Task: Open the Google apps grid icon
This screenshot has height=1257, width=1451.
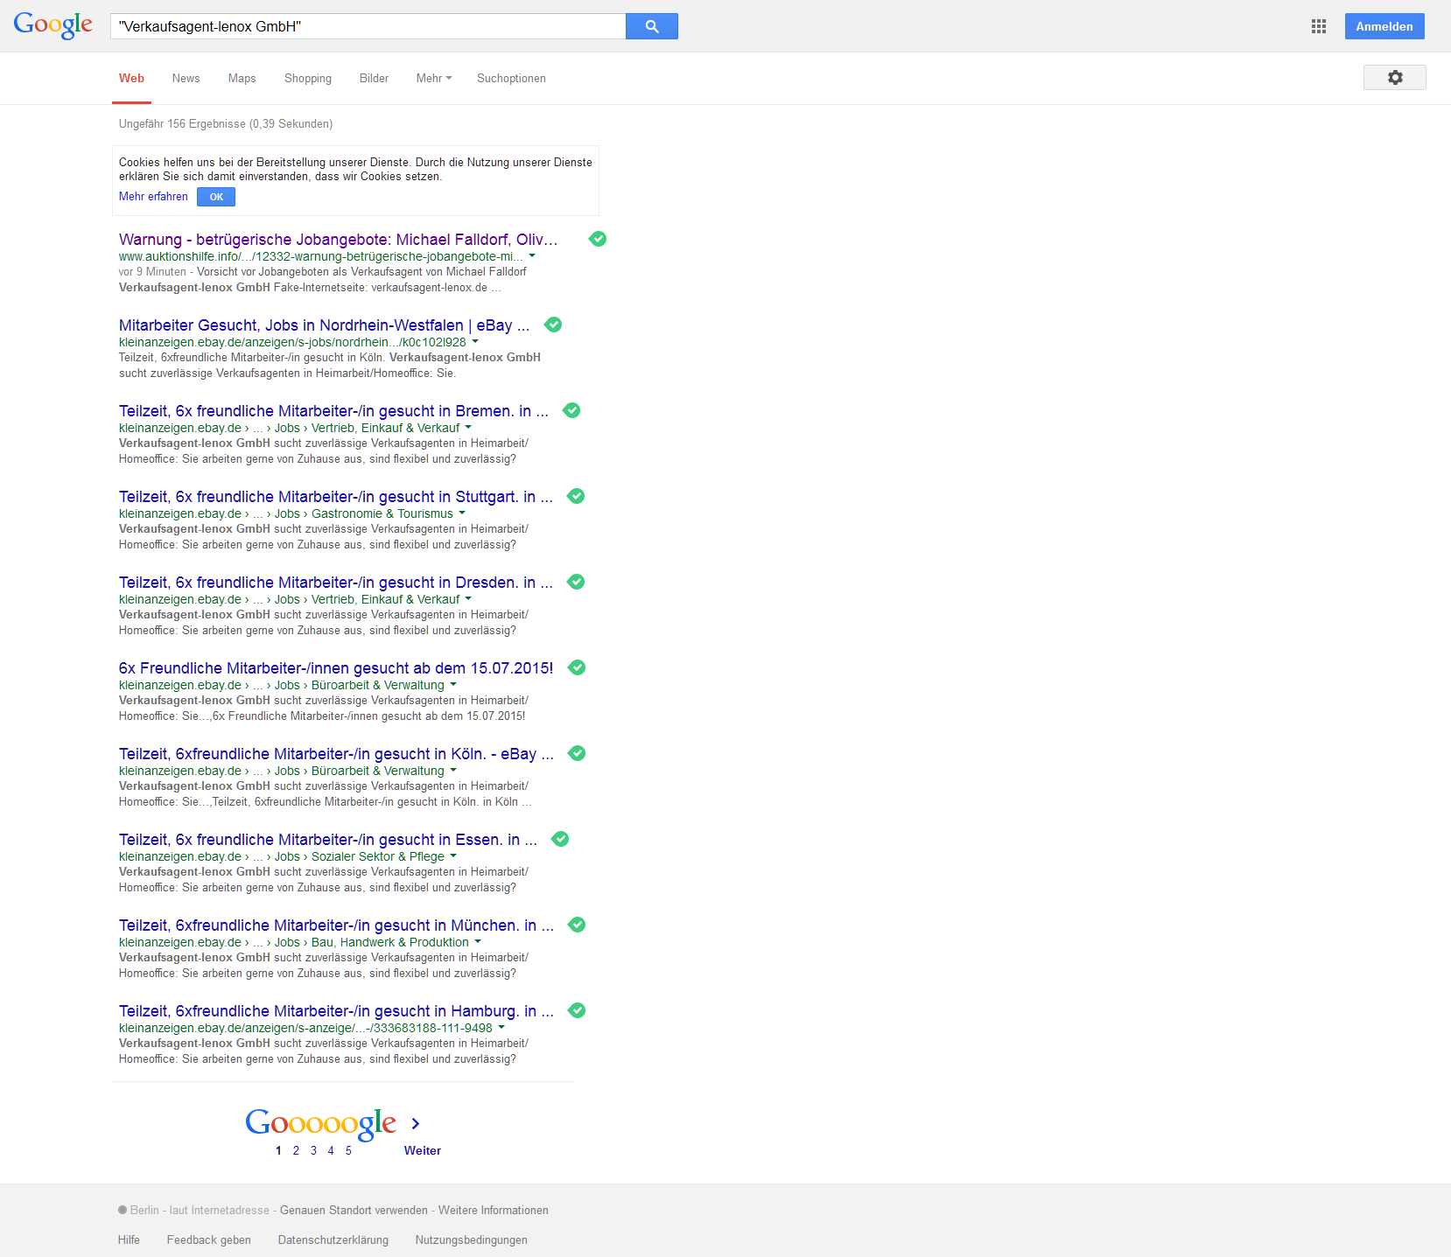Action: point(1319,26)
